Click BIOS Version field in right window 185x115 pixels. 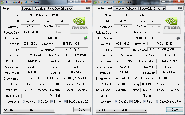[x=144, y=38]
